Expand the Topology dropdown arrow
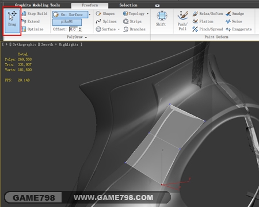Viewport: 259px width, 207px height. pyautogui.click(x=147, y=14)
